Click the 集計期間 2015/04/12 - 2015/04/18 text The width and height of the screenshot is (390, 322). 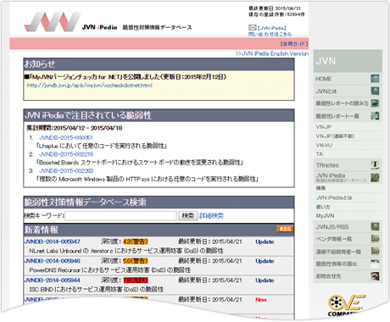(x=75, y=128)
